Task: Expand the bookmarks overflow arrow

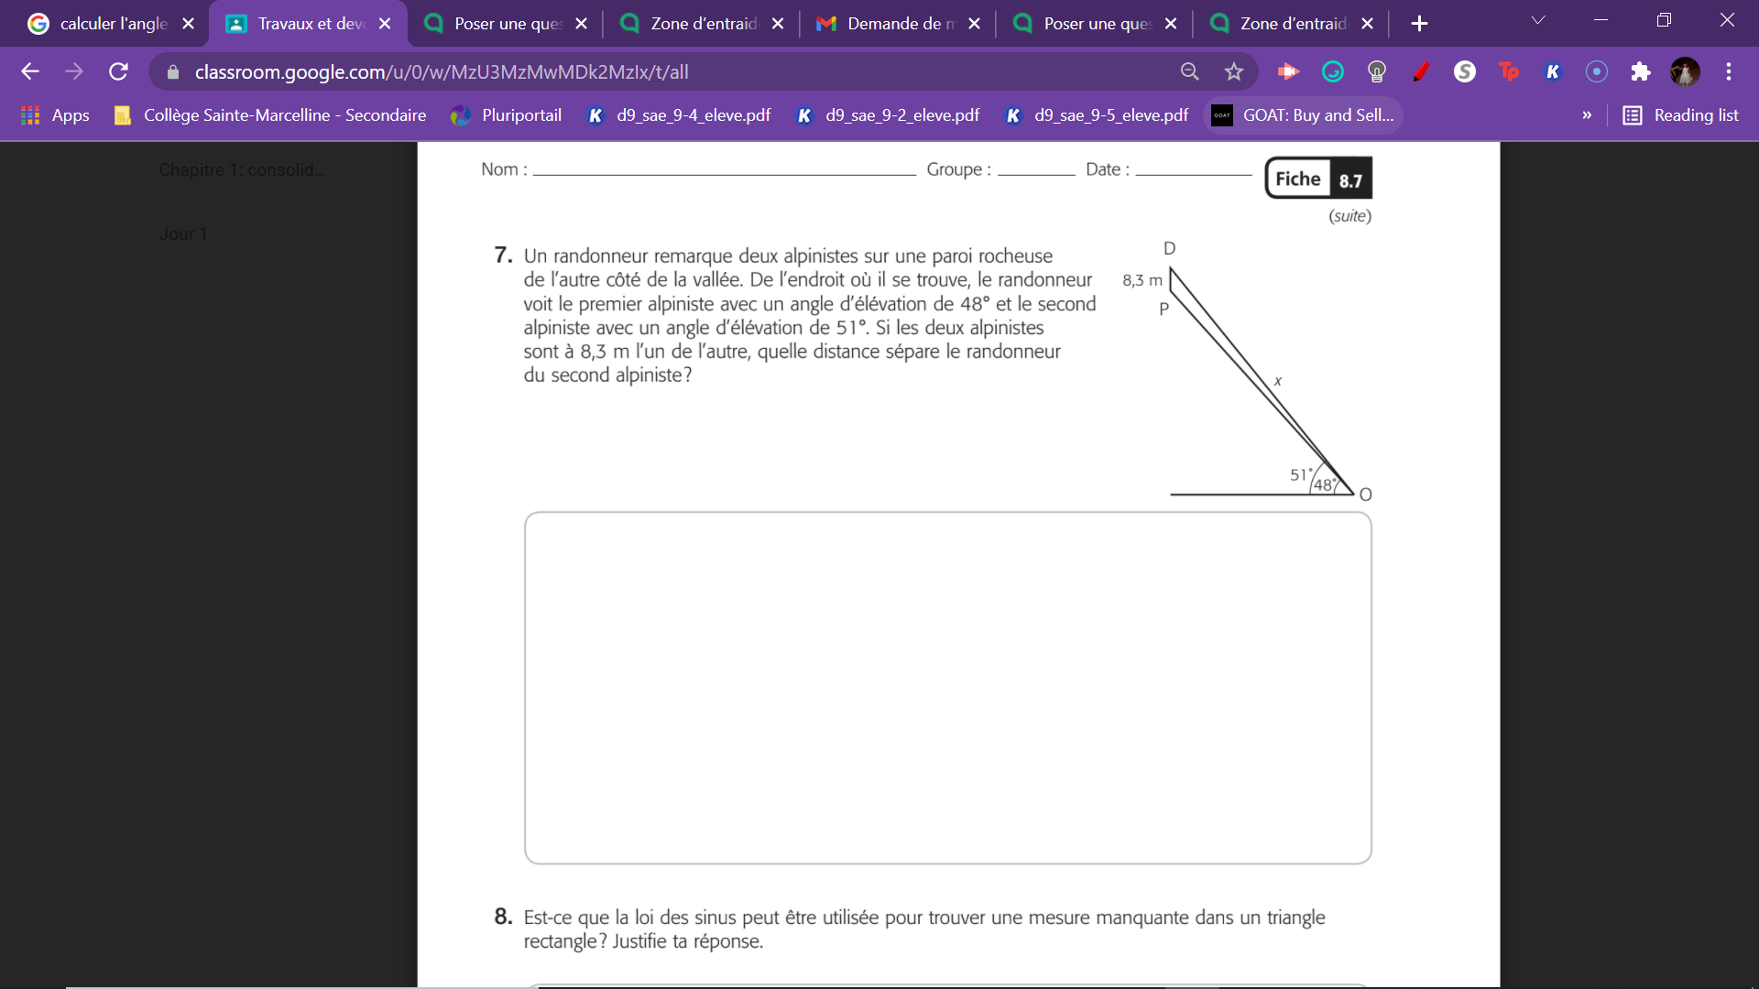Action: click(x=1588, y=115)
